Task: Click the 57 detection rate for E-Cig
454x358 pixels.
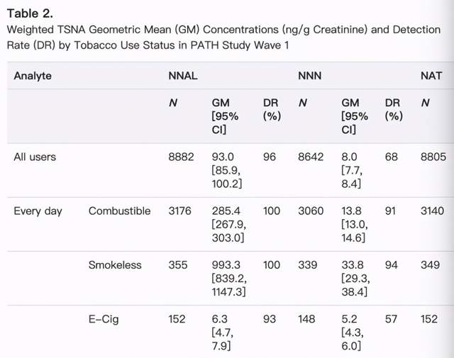Action: tap(391, 319)
